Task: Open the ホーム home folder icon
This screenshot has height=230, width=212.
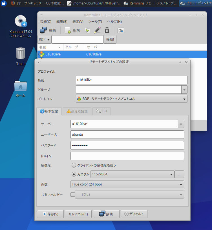Action: point(20,89)
